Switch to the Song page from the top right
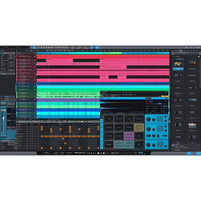This screenshot has width=201, height=201. tap(191, 47)
